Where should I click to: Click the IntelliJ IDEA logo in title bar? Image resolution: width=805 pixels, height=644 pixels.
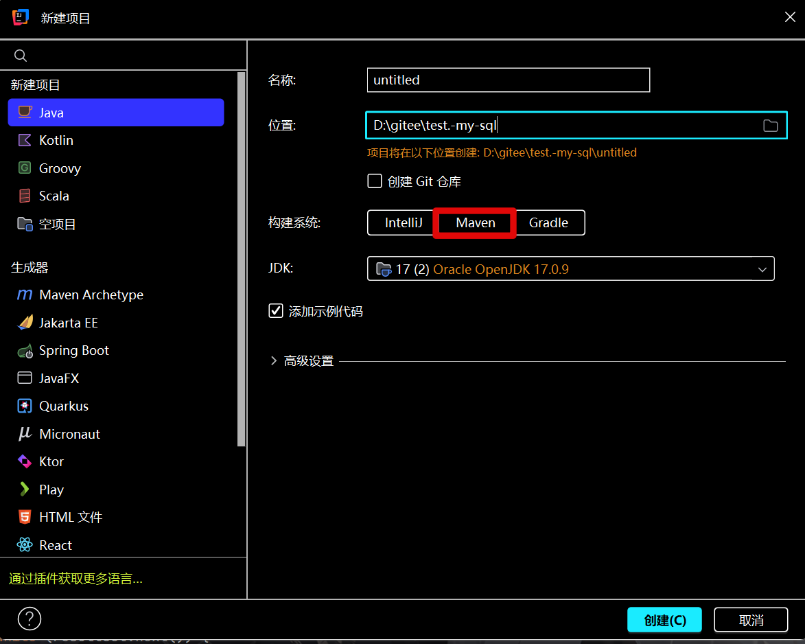[21, 17]
